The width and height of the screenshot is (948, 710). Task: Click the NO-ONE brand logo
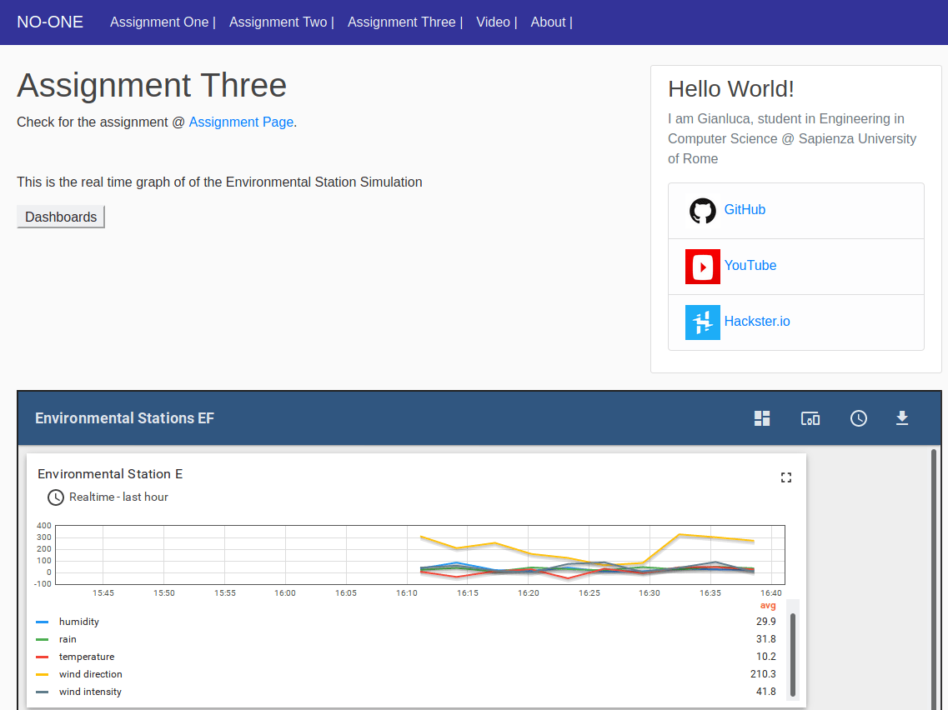50,22
